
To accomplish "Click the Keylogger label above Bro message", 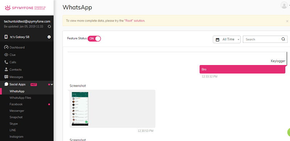I will pyautogui.click(x=278, y=61).
